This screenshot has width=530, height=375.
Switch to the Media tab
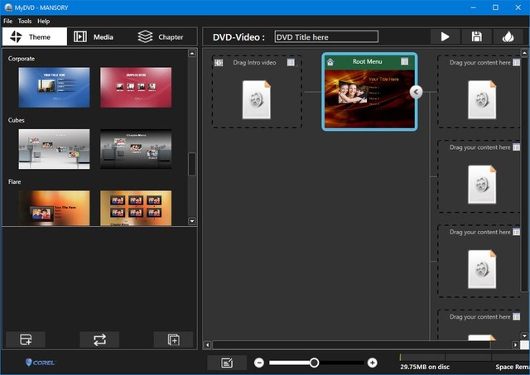pos(94,36)
